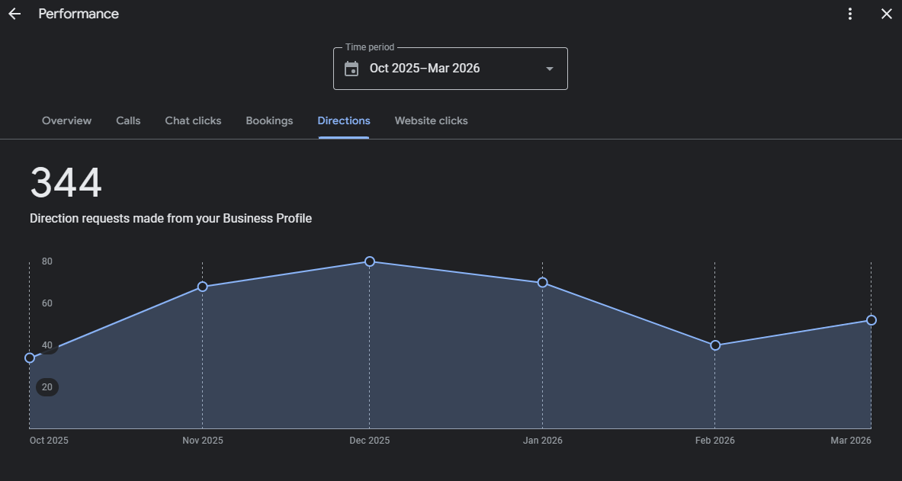This screenshot has width=902, height=481.
Task: Click the 344 total directions count
Action: (x=66, y=184)
